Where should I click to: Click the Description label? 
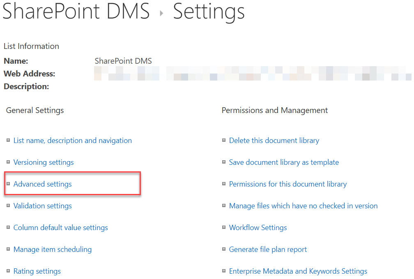click(x=26, y=87)
